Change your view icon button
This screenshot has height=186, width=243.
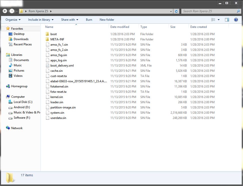(x=213, y=20)
